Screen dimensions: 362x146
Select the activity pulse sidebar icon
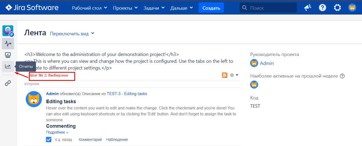click(x=8, y=44)
